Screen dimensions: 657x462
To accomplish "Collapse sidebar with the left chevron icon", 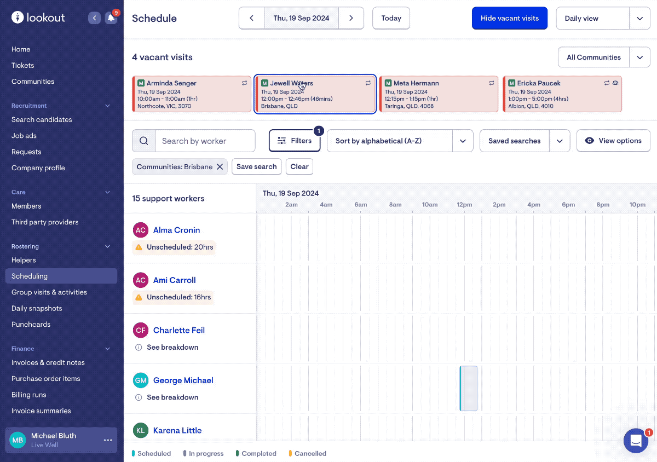I will [x=94, y=18].
